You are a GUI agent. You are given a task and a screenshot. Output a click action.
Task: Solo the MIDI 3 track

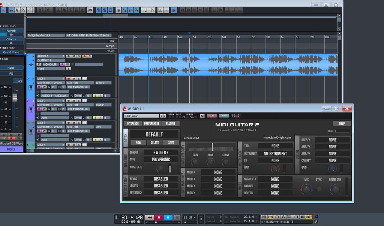pos(79,123)
